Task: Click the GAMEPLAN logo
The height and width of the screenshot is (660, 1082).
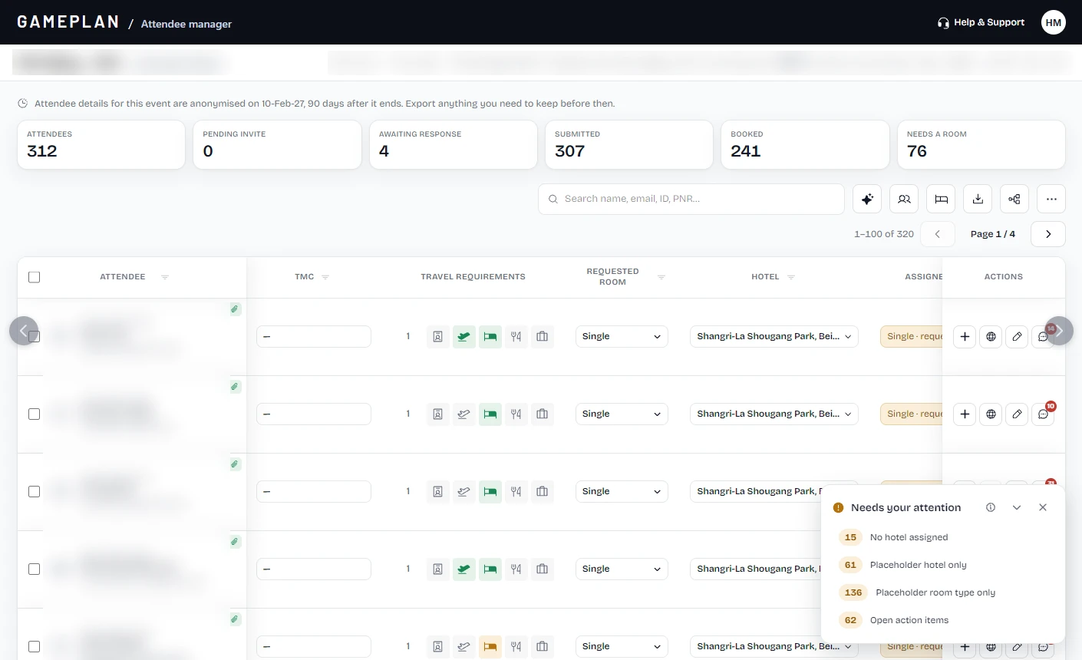Action: coord(68,22)
